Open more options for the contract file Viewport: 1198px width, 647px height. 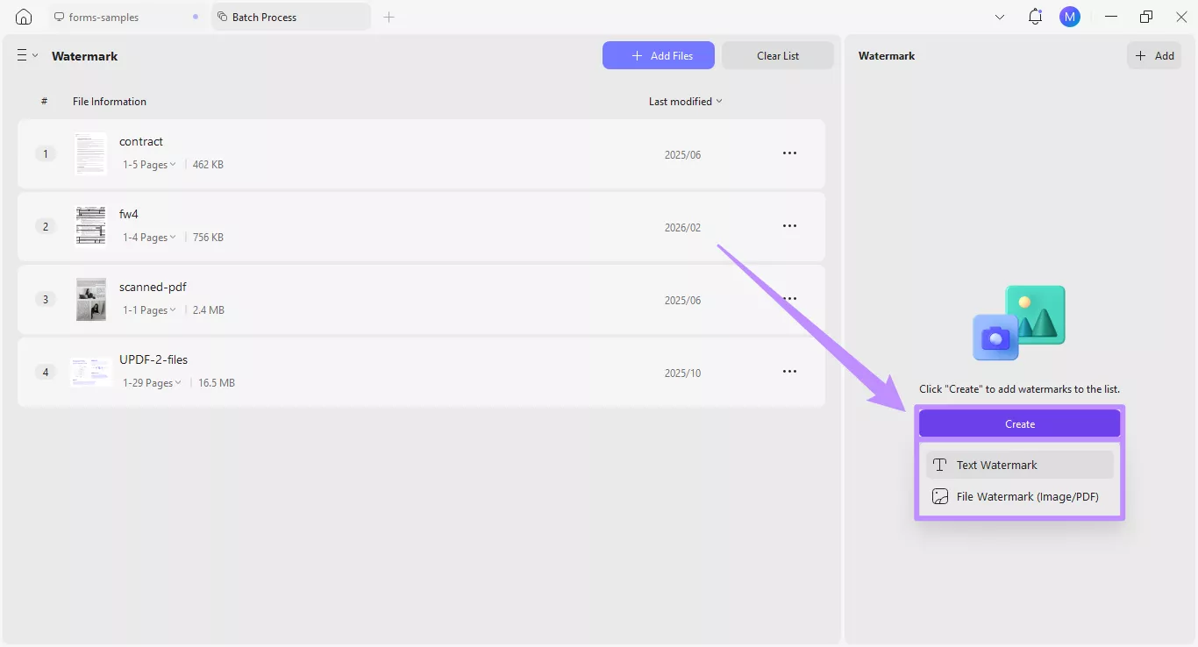[x=788, y=153]
